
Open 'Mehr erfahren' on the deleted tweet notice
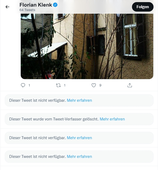112,119
